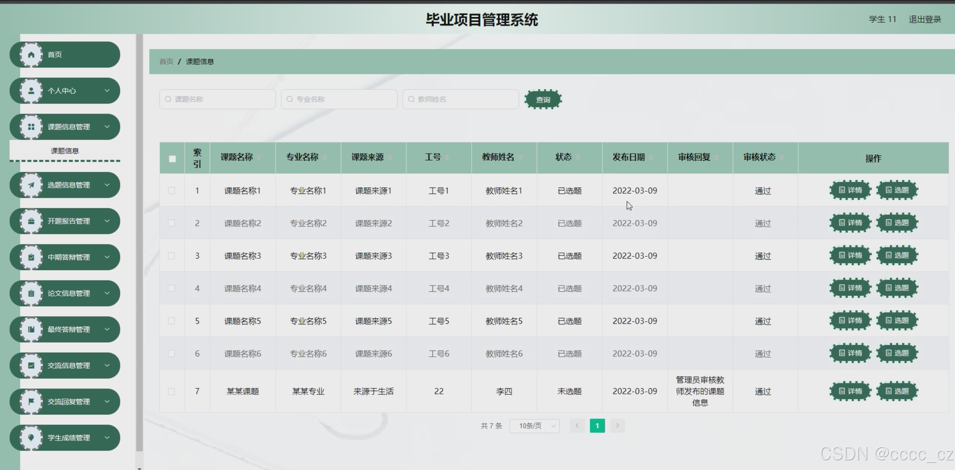
Task: Click the 查询 search button
Action: click(543, 100)
